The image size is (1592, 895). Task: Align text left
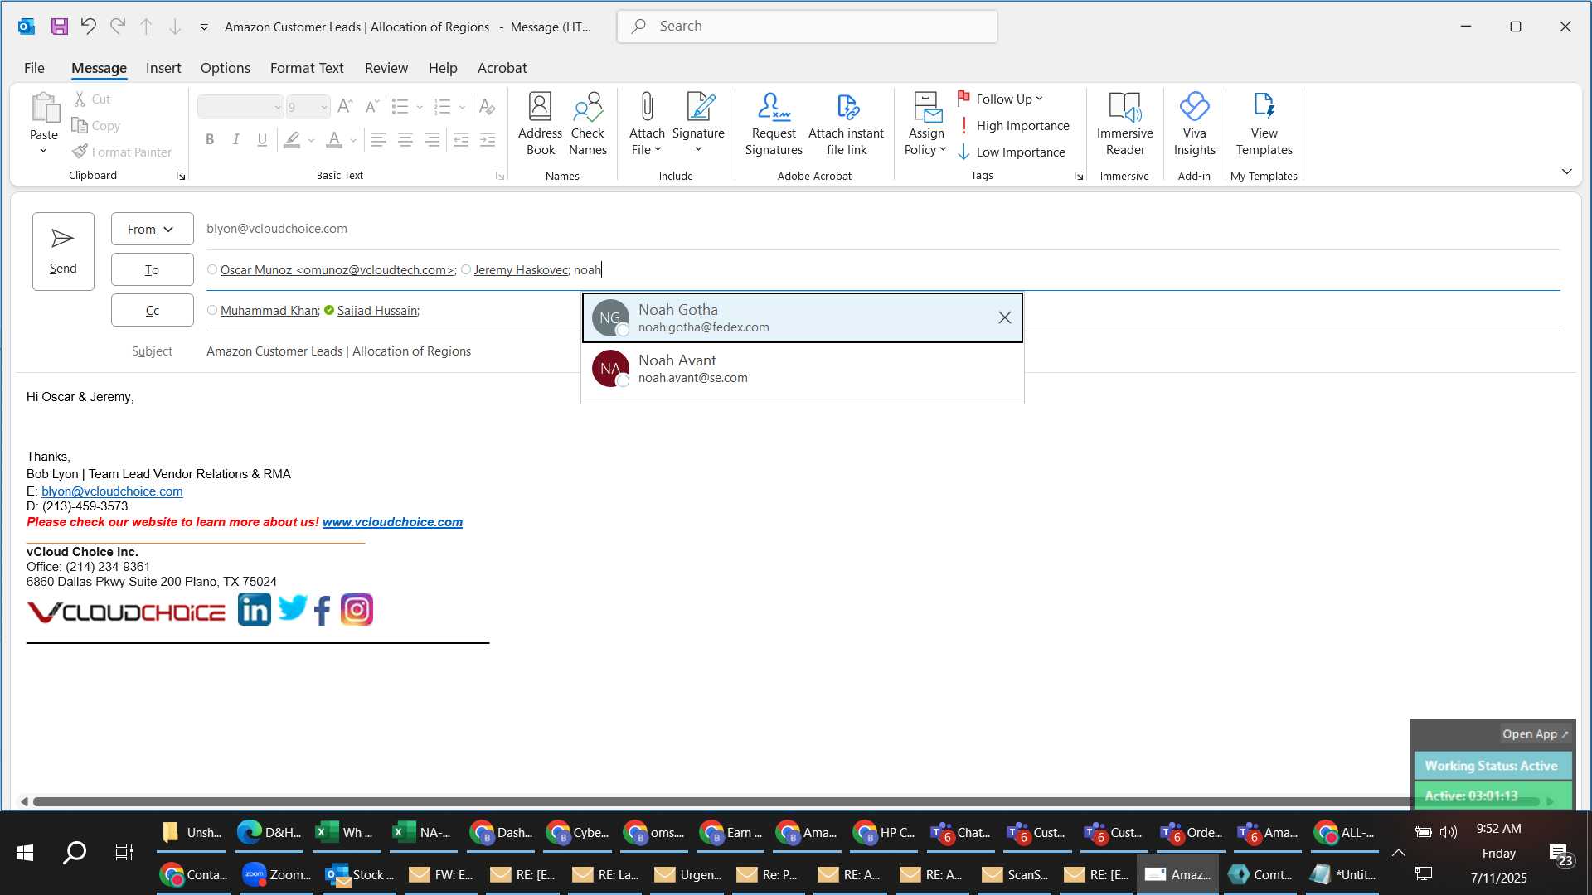(x=379, y=140)
